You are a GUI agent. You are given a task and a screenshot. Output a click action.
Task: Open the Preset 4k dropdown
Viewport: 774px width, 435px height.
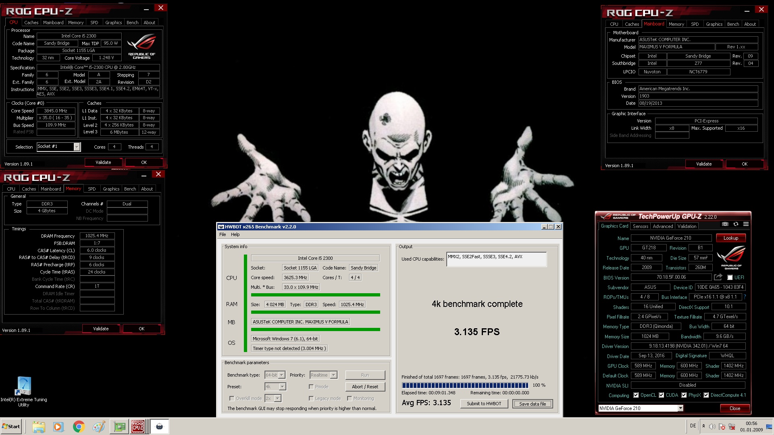pyautogui.click(x=282, y=387)
